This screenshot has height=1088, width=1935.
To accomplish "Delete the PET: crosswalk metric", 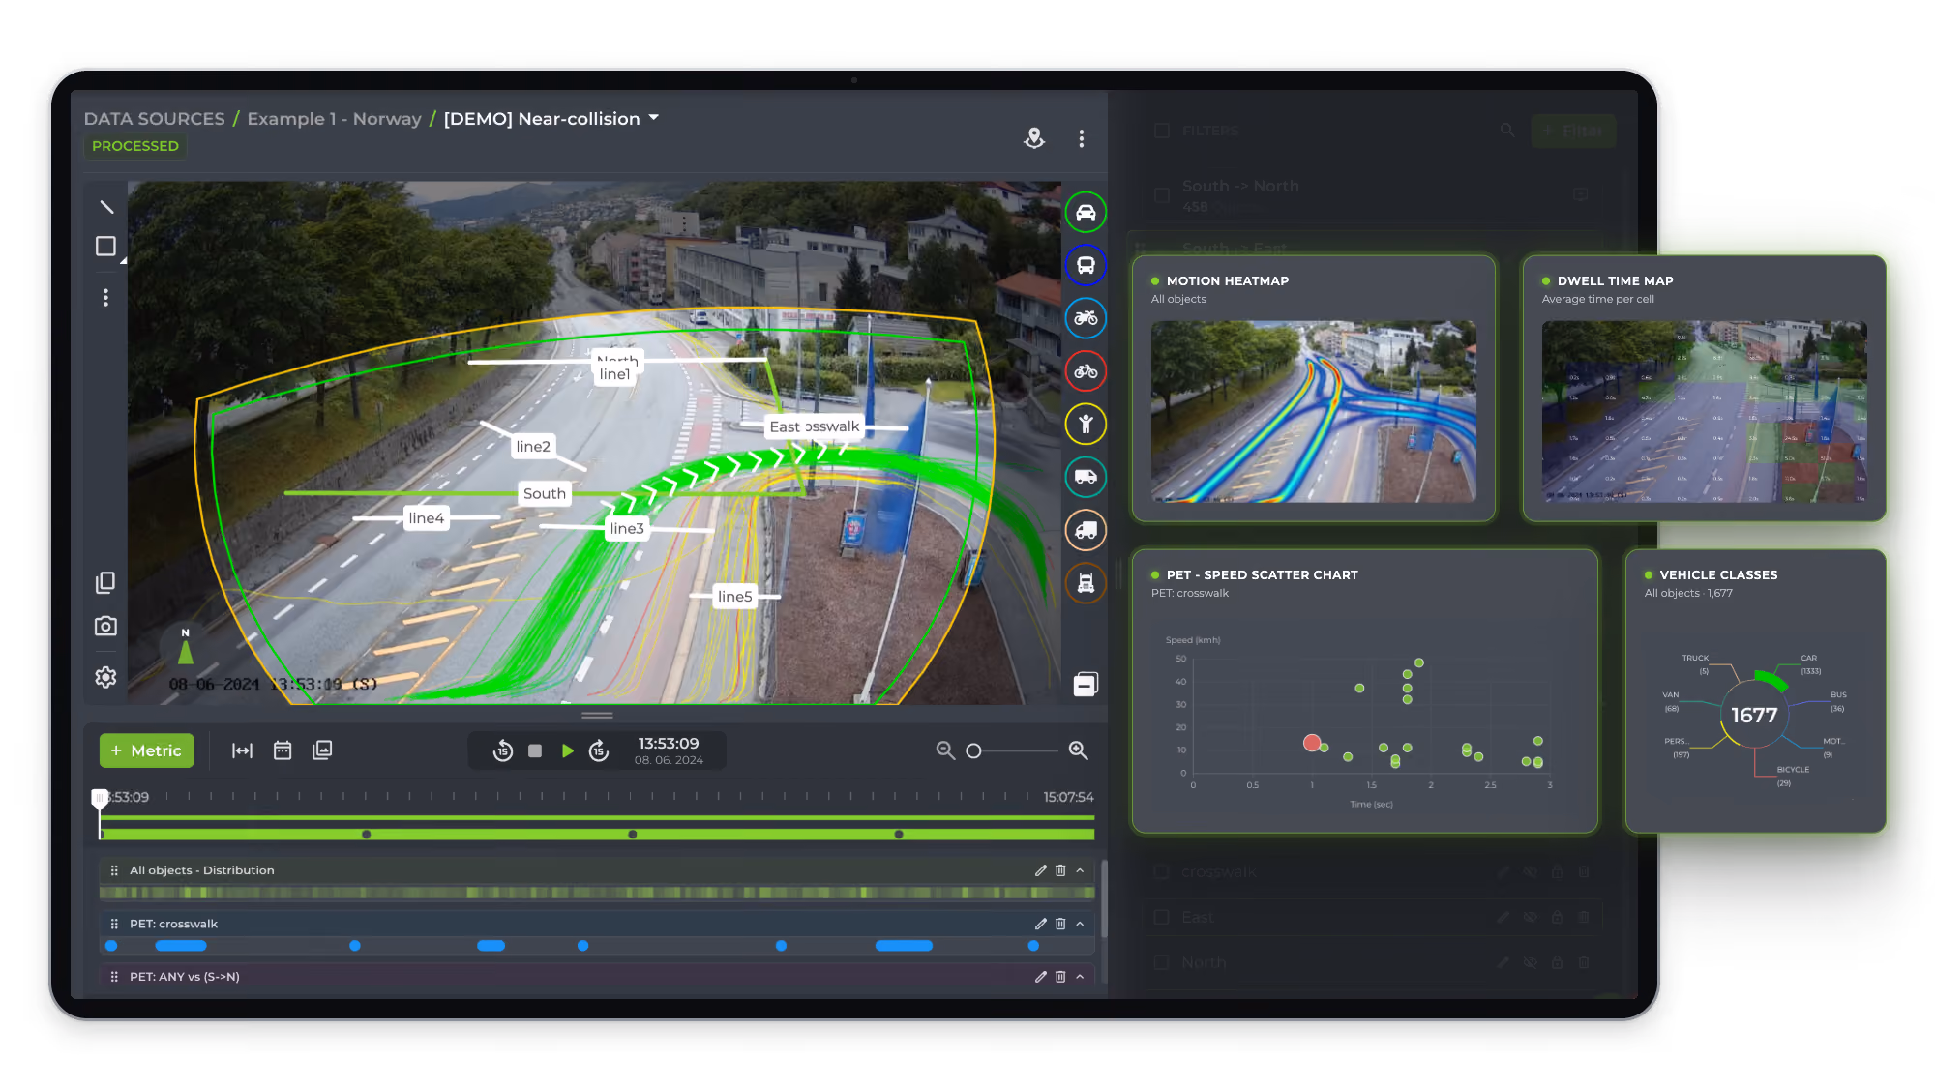I will (x=1060, y=924).
